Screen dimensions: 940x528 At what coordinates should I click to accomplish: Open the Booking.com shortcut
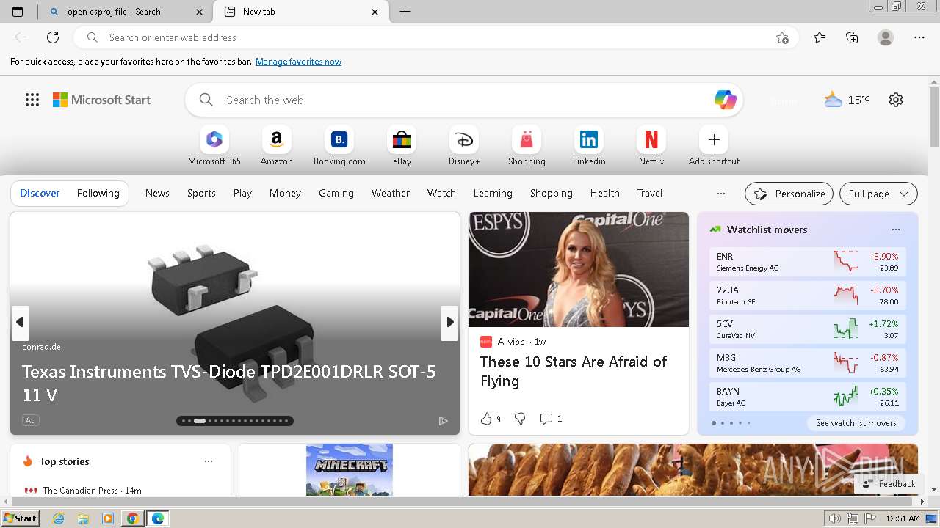point(339,146)
